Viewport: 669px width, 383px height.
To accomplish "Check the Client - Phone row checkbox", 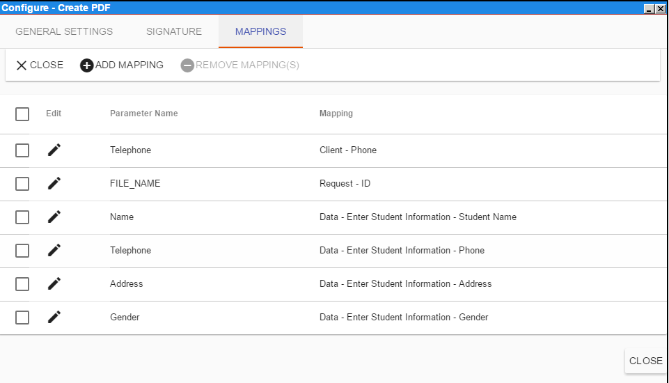I will coord(22,150).
